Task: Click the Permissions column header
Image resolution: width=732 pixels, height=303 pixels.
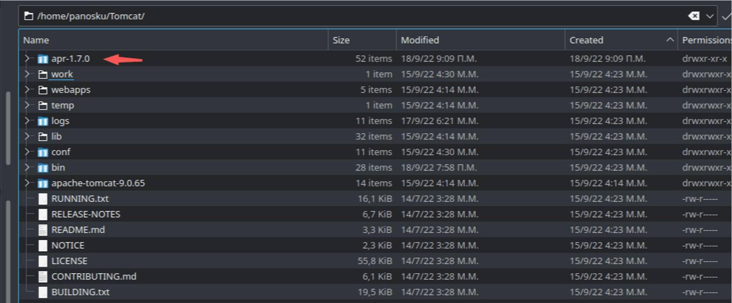Action: [x=706, y=40]
